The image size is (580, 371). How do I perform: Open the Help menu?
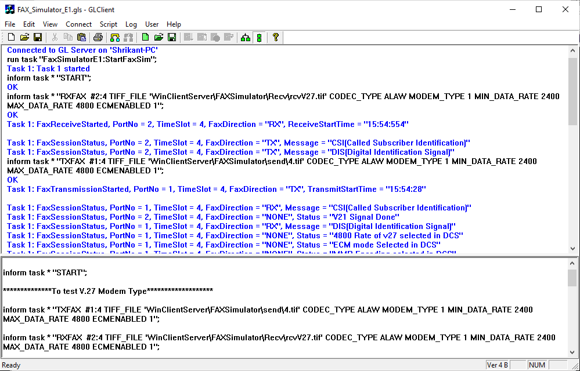[x=174, y=24]
